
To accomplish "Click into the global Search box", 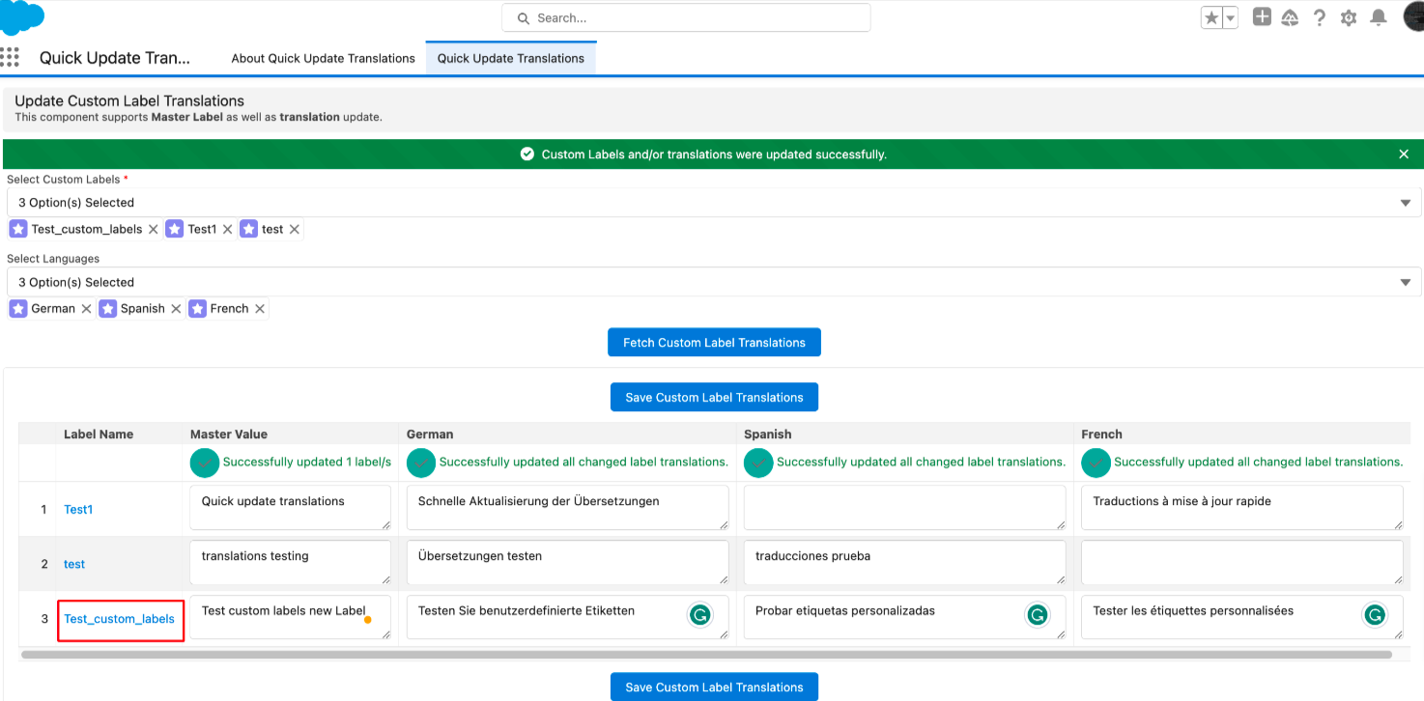I will [x=686, y=17].
